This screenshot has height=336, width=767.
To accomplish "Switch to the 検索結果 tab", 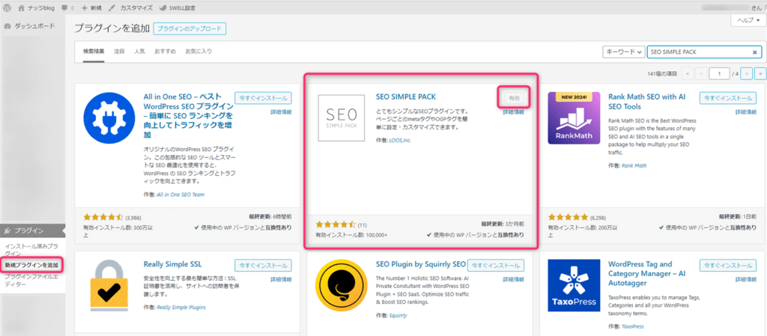I will click(x=94, y=52).
